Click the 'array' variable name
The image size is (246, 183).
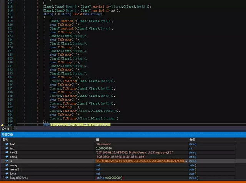coord(14,165)
